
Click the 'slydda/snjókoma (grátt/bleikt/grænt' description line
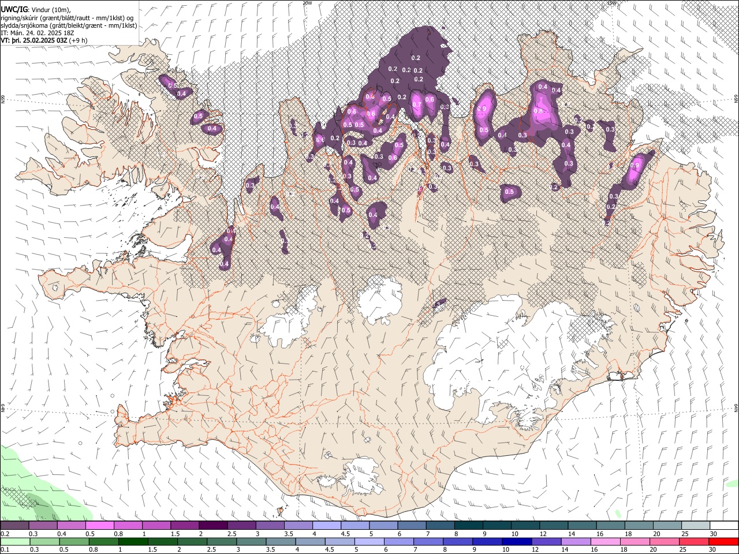(x=69, y=25)
